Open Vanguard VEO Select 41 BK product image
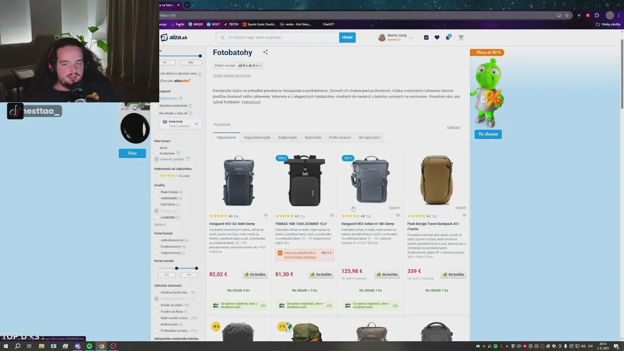 (370, 180)
